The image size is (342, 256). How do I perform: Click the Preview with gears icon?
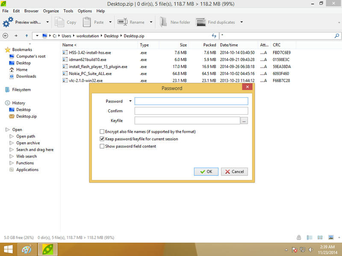point(8,22)
